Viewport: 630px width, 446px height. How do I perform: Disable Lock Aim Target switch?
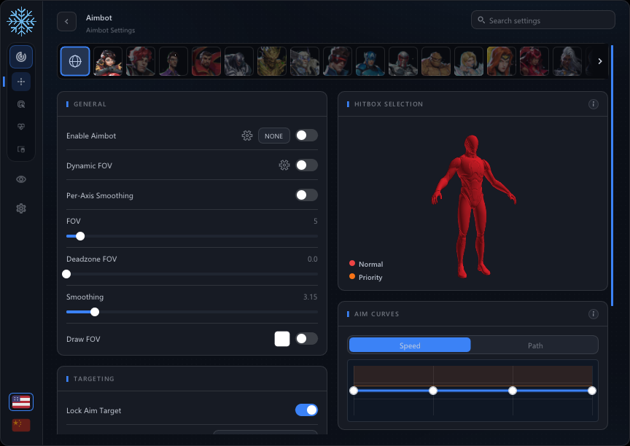point(306,410)
